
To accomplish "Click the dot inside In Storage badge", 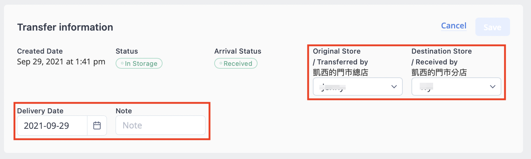I will click(x=122, y=64).
